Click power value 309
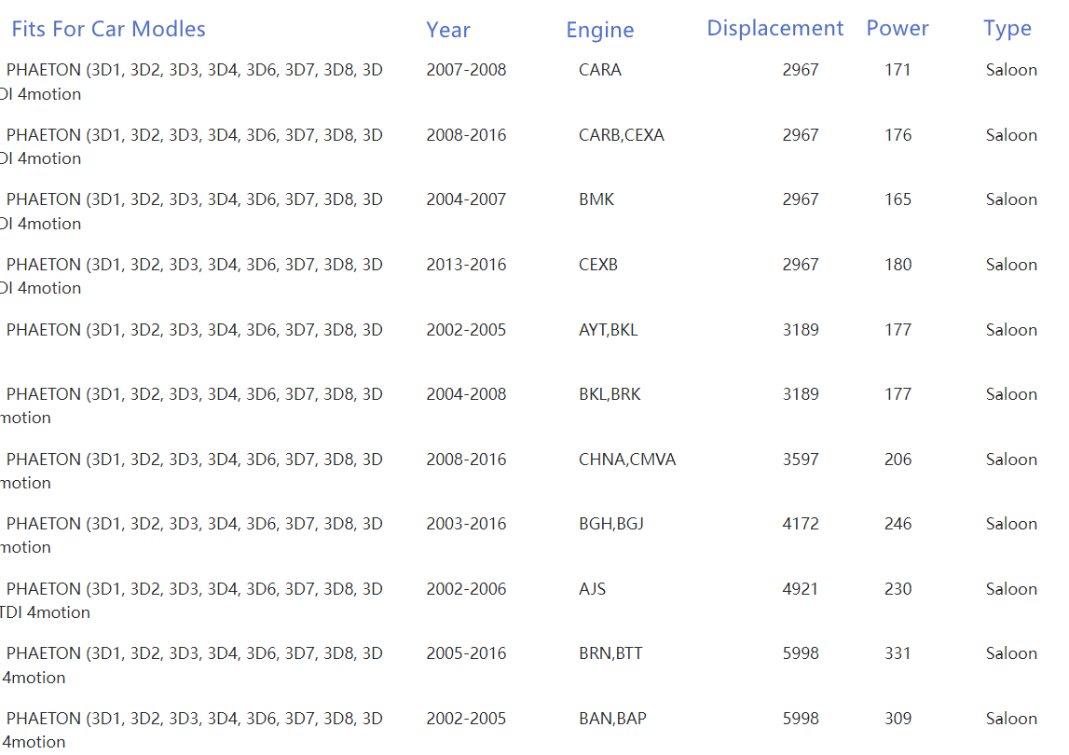The image size is (1069, 755). click(898, 719)
